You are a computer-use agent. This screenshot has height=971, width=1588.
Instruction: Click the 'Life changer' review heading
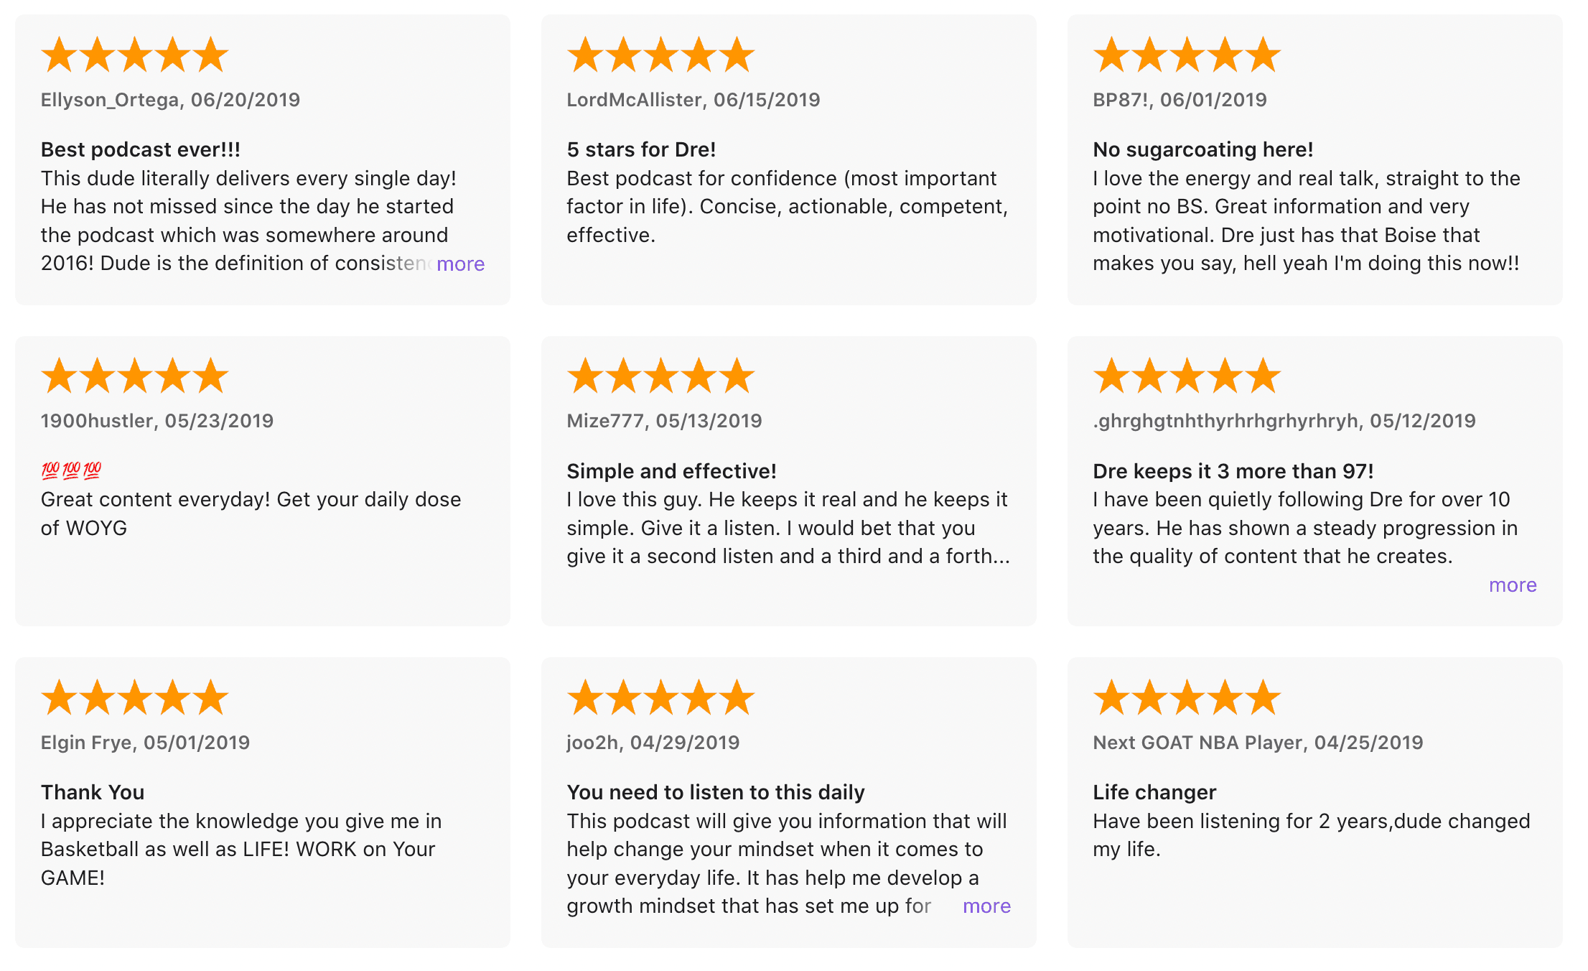point(1154,792)
